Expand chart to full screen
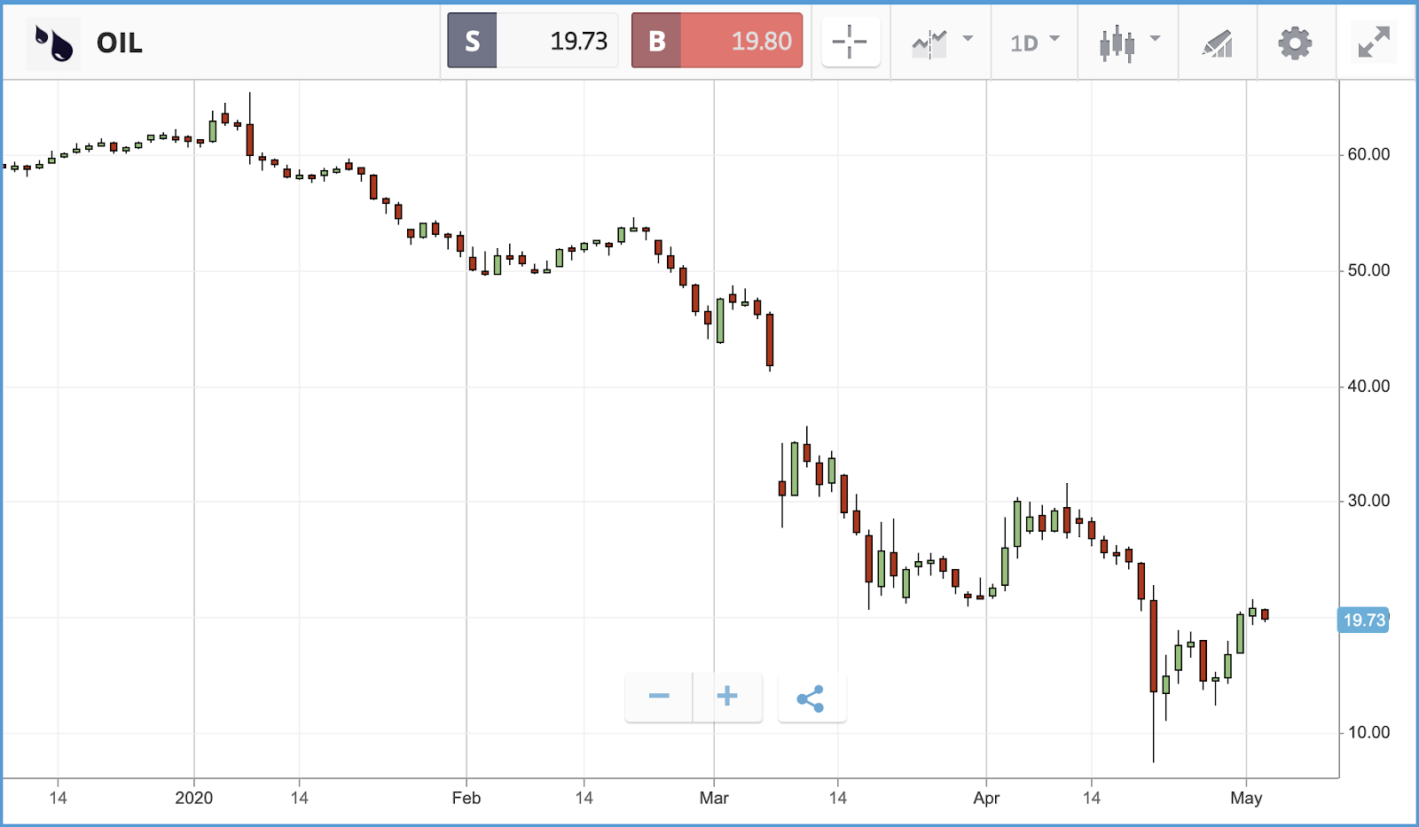This screenshot has height=827, width=1419. click(x=1373, y=43)
